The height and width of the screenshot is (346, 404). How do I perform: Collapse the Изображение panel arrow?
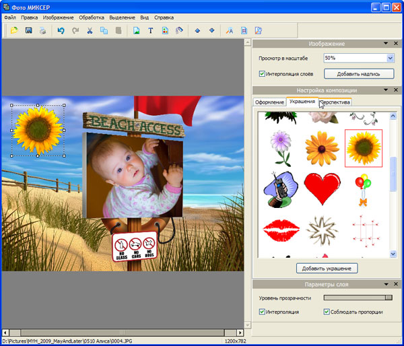[x=386, y=44]
